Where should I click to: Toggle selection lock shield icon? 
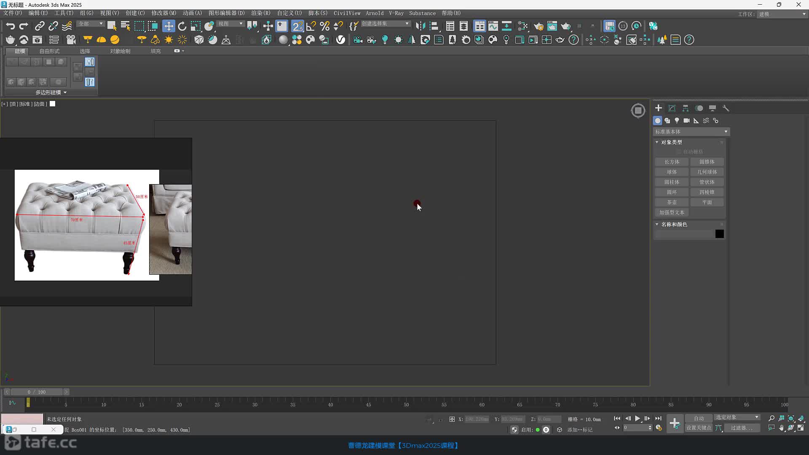(514, 430)
